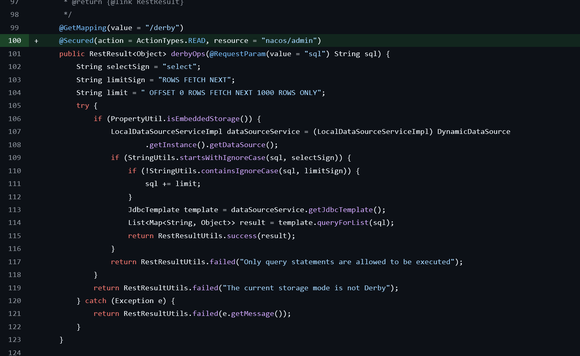Click the @GetMapping annotation
The height and width of the screenshot is (356, 580).
[83, 28]
